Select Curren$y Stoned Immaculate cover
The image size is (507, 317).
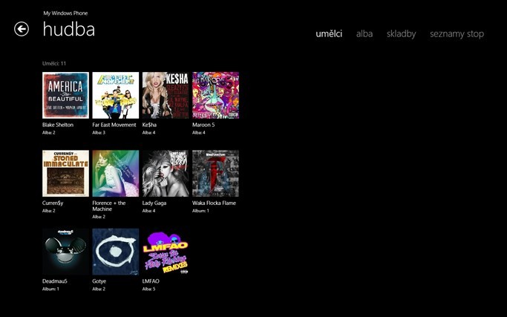click(65, 174)
